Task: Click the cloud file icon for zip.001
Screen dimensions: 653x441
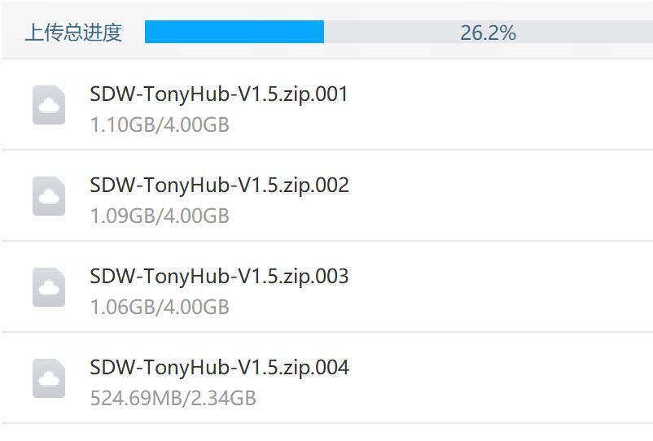Action: (49, 105)
